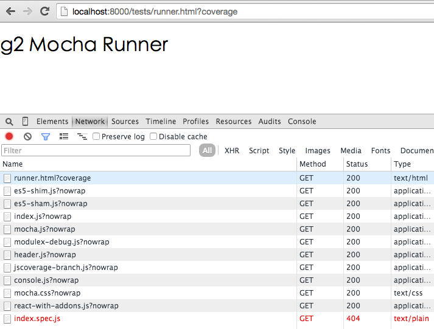The image size is (434, 329).
Task: Filter requests by Images
Action: pos(318,151)
